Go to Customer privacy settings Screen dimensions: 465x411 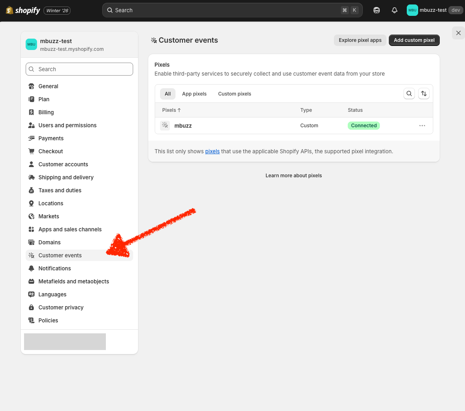[x=61, y=307]
